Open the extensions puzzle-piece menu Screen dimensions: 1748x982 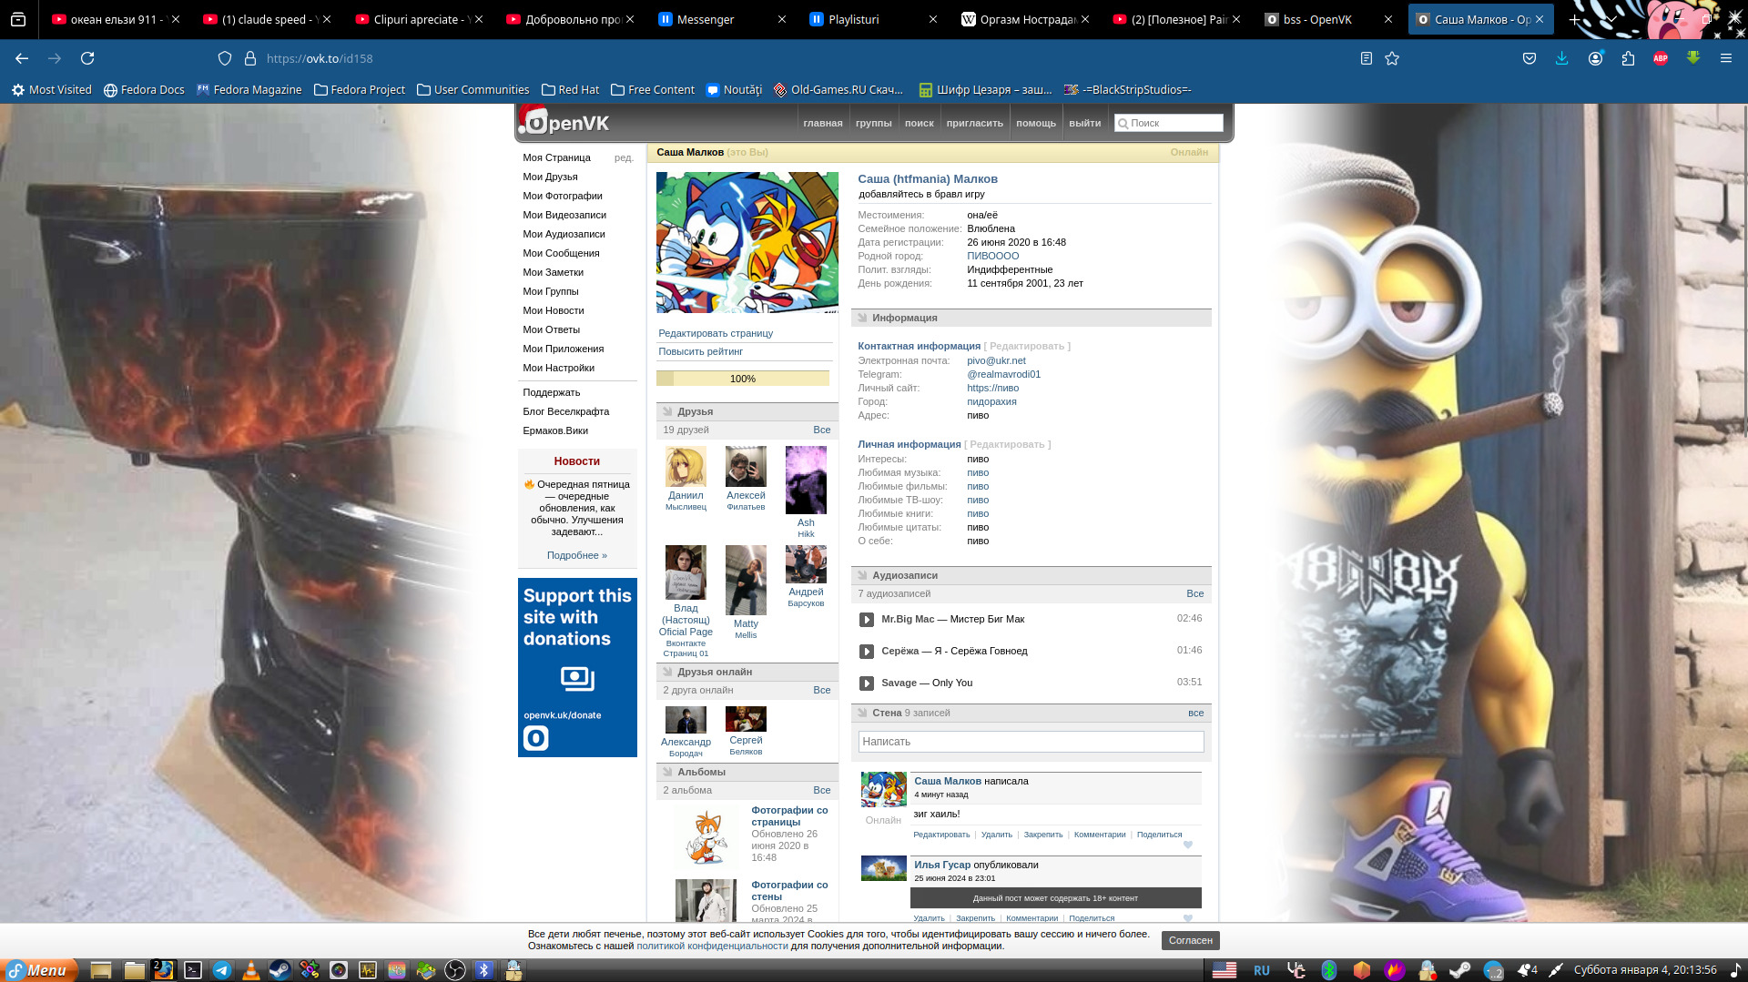pyautogui.click(x=1628, y=58)
